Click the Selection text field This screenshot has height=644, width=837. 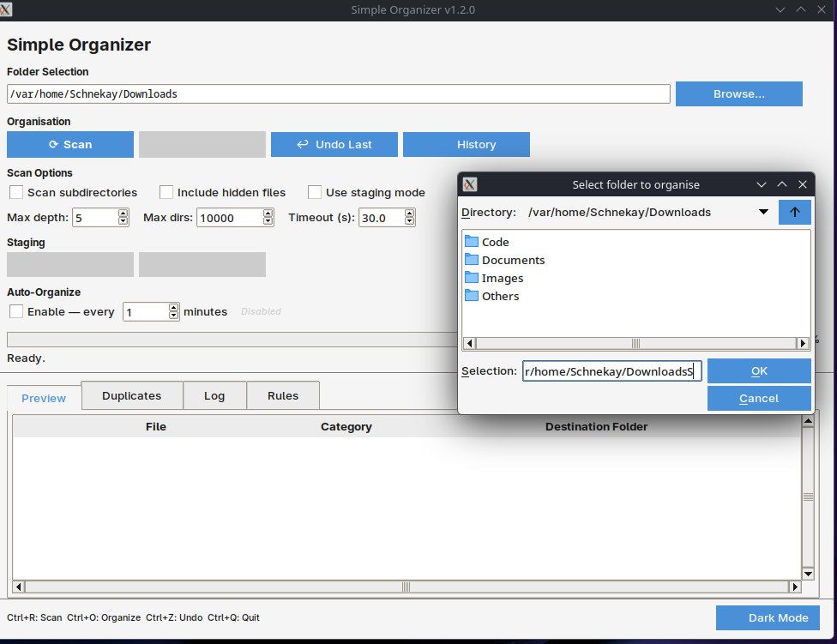[x=611, y=370]
